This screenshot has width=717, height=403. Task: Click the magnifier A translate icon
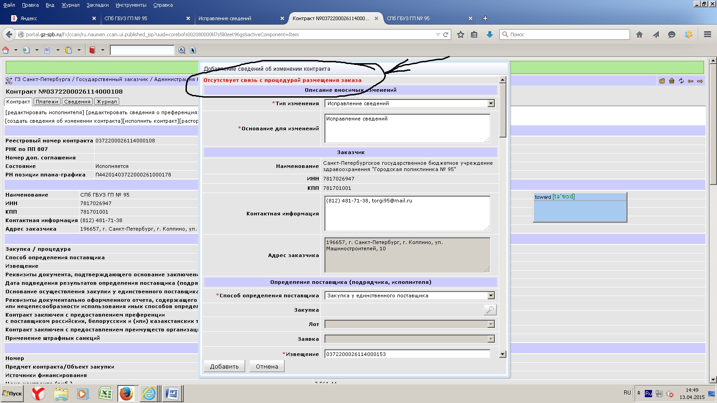tap(181, 50)
